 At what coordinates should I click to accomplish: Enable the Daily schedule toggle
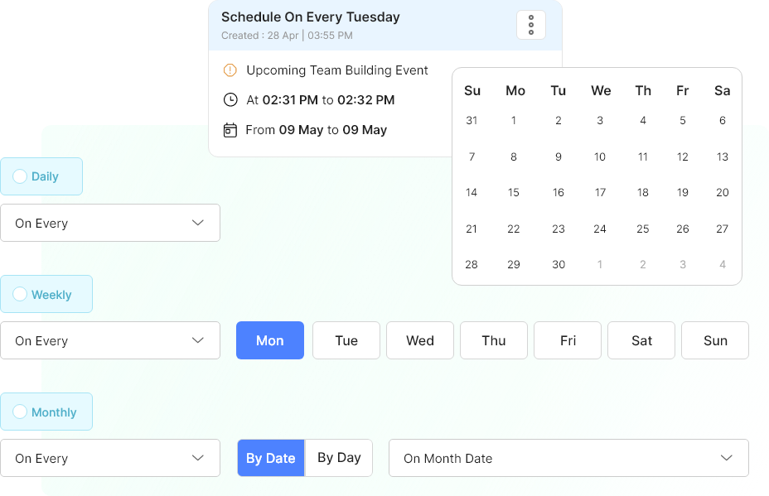tap(19, 176)
